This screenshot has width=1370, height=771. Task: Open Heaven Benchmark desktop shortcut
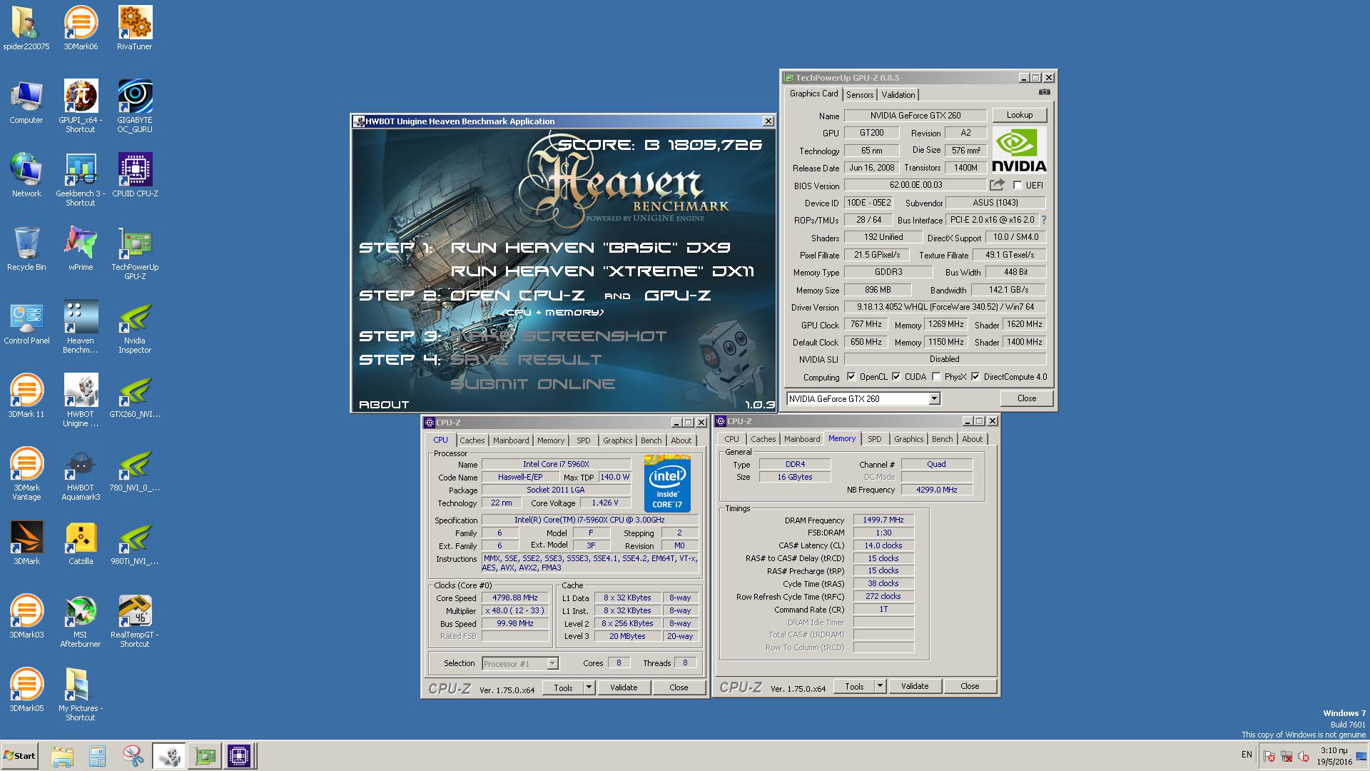pos(81,327)
